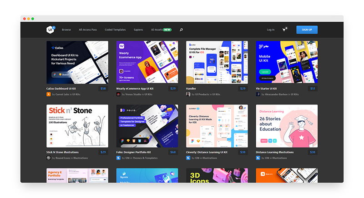364x198 pixels.
Task: Click the $29 price on Stick N Stone
Action: coord(103,152)
